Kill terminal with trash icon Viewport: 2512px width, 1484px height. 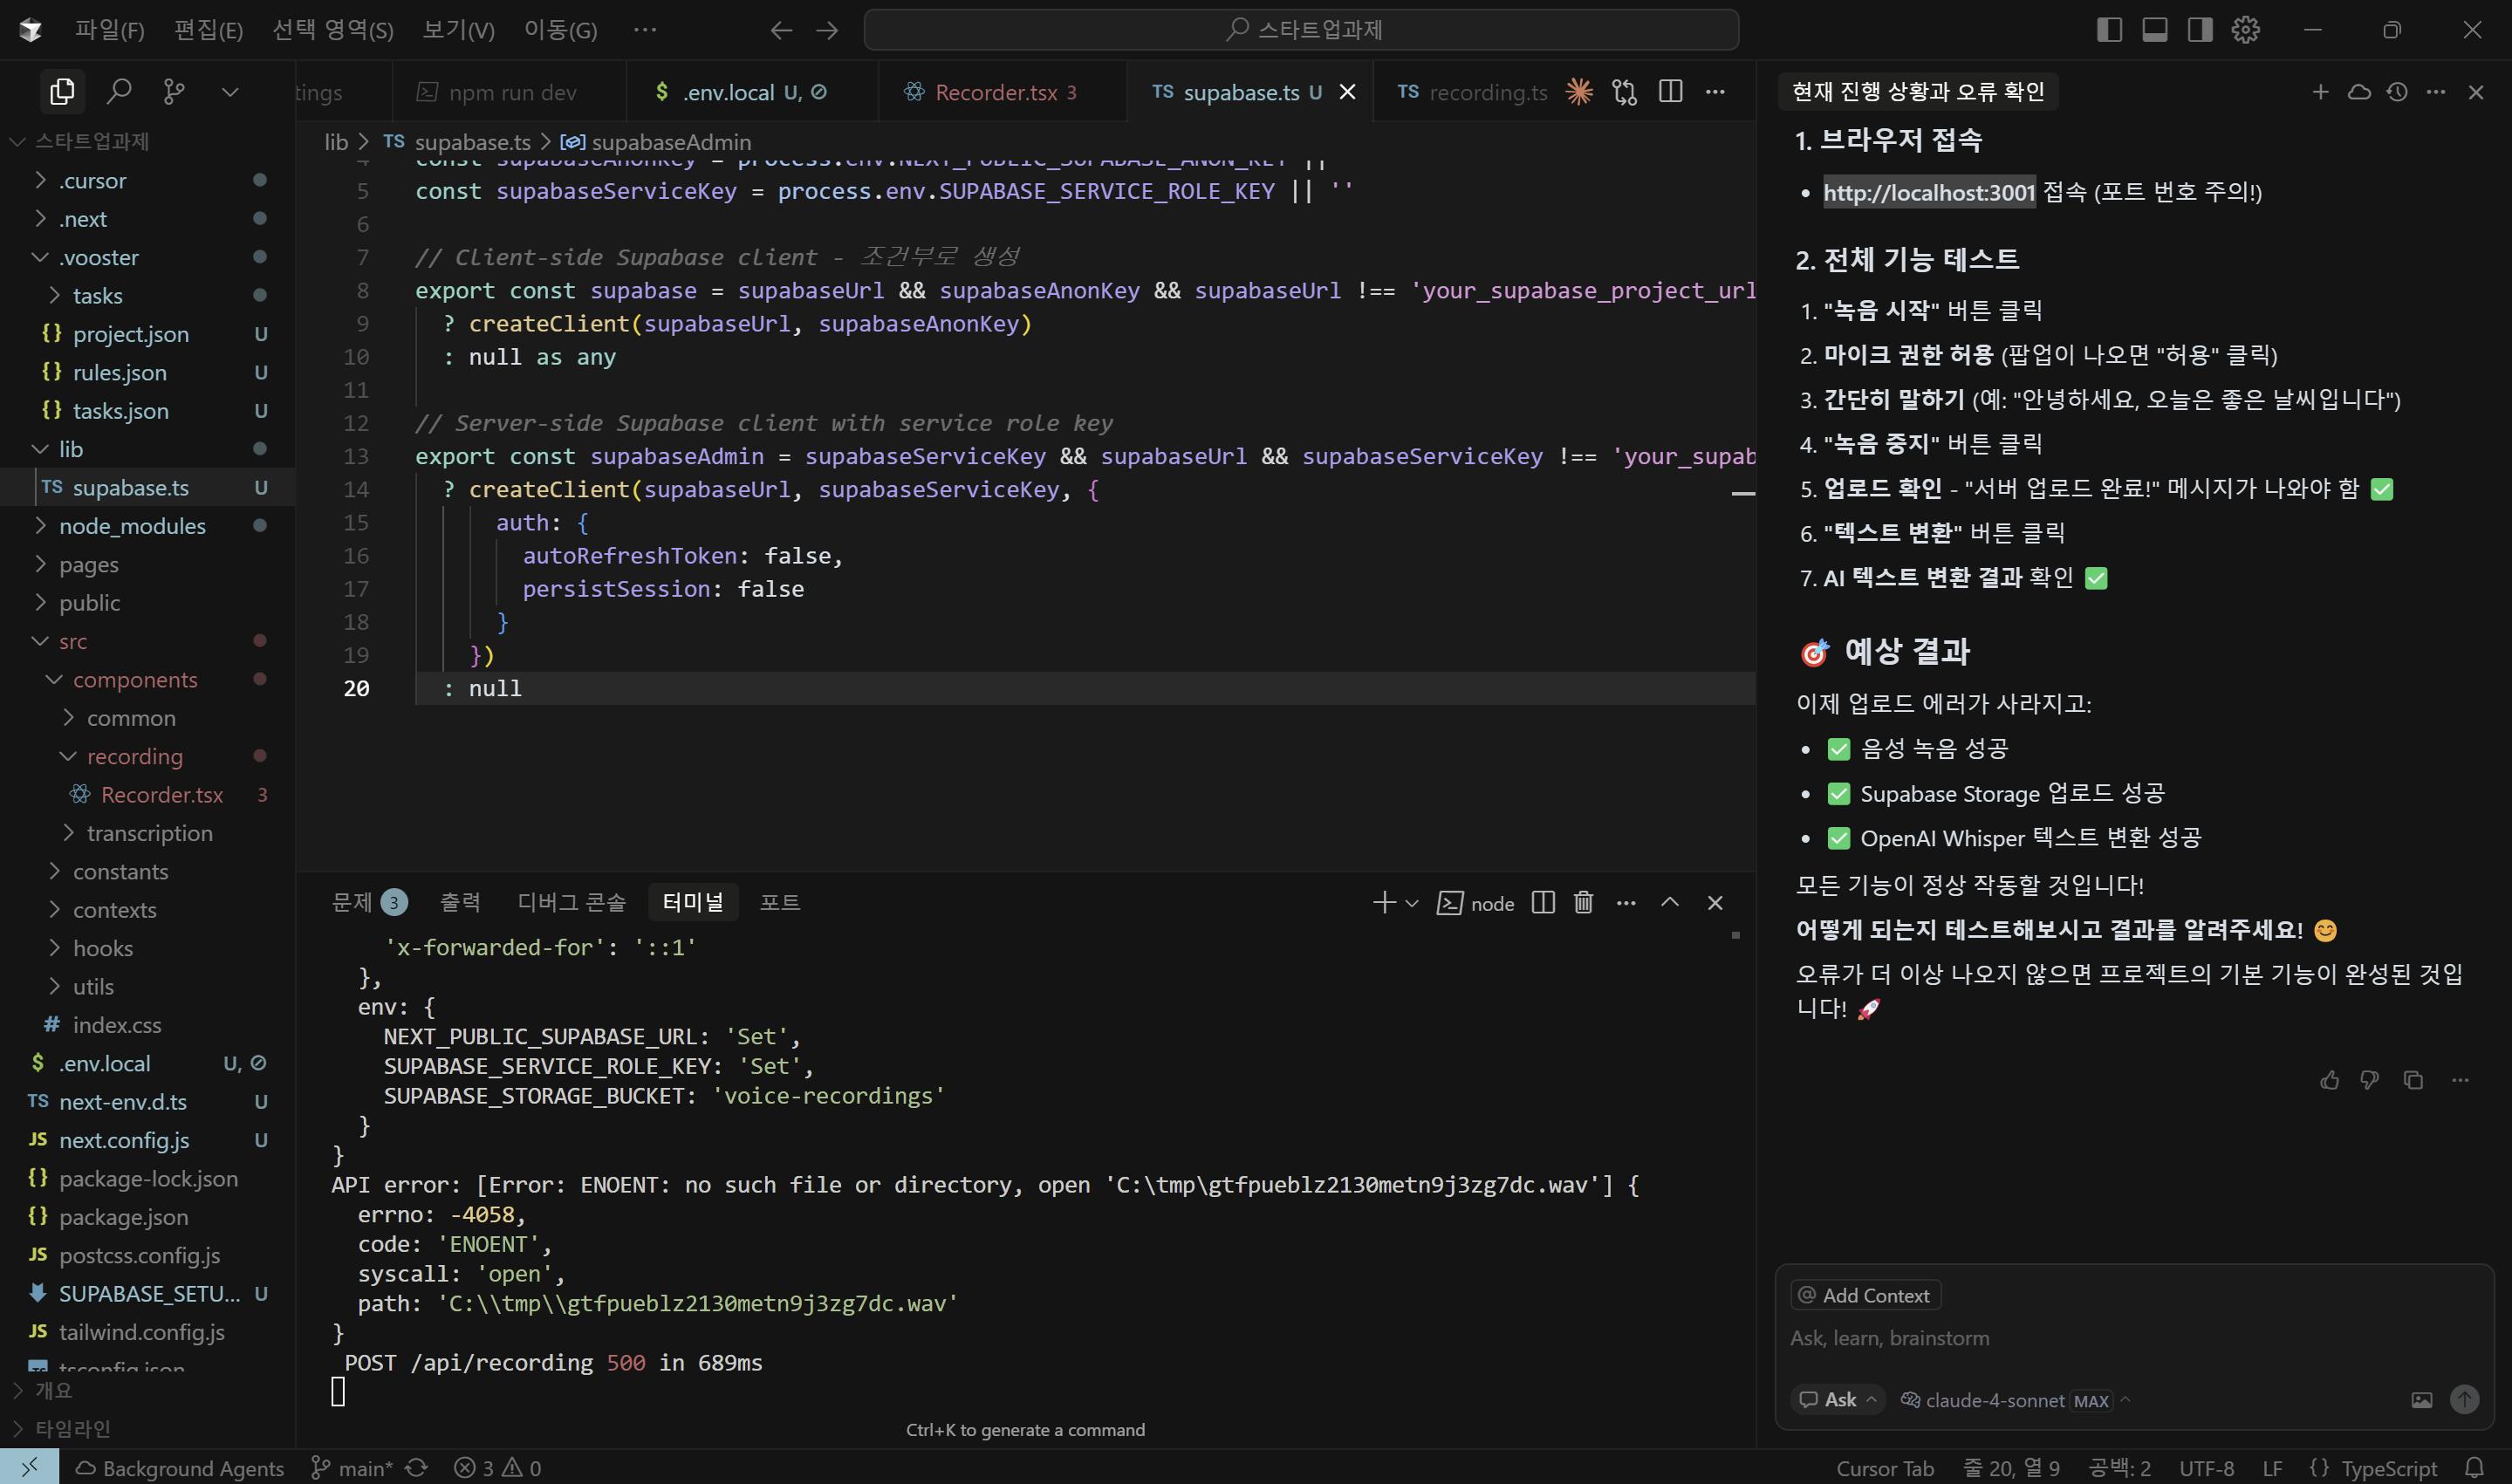1583,903
